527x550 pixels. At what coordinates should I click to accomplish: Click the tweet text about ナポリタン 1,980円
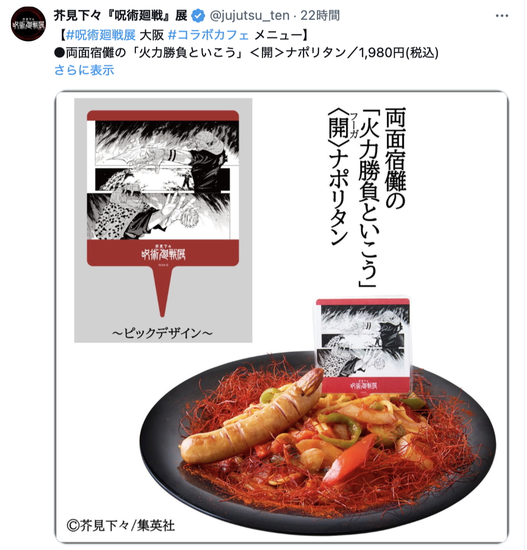click(x=246, y=53)
